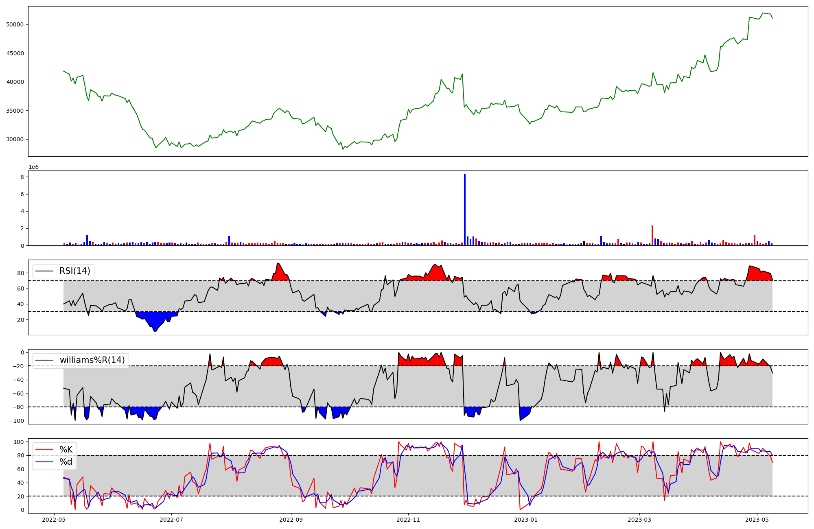The image size is (814, 529).
Task: Click the RSI(14) legend entry
Action: (x=74, y=271)
